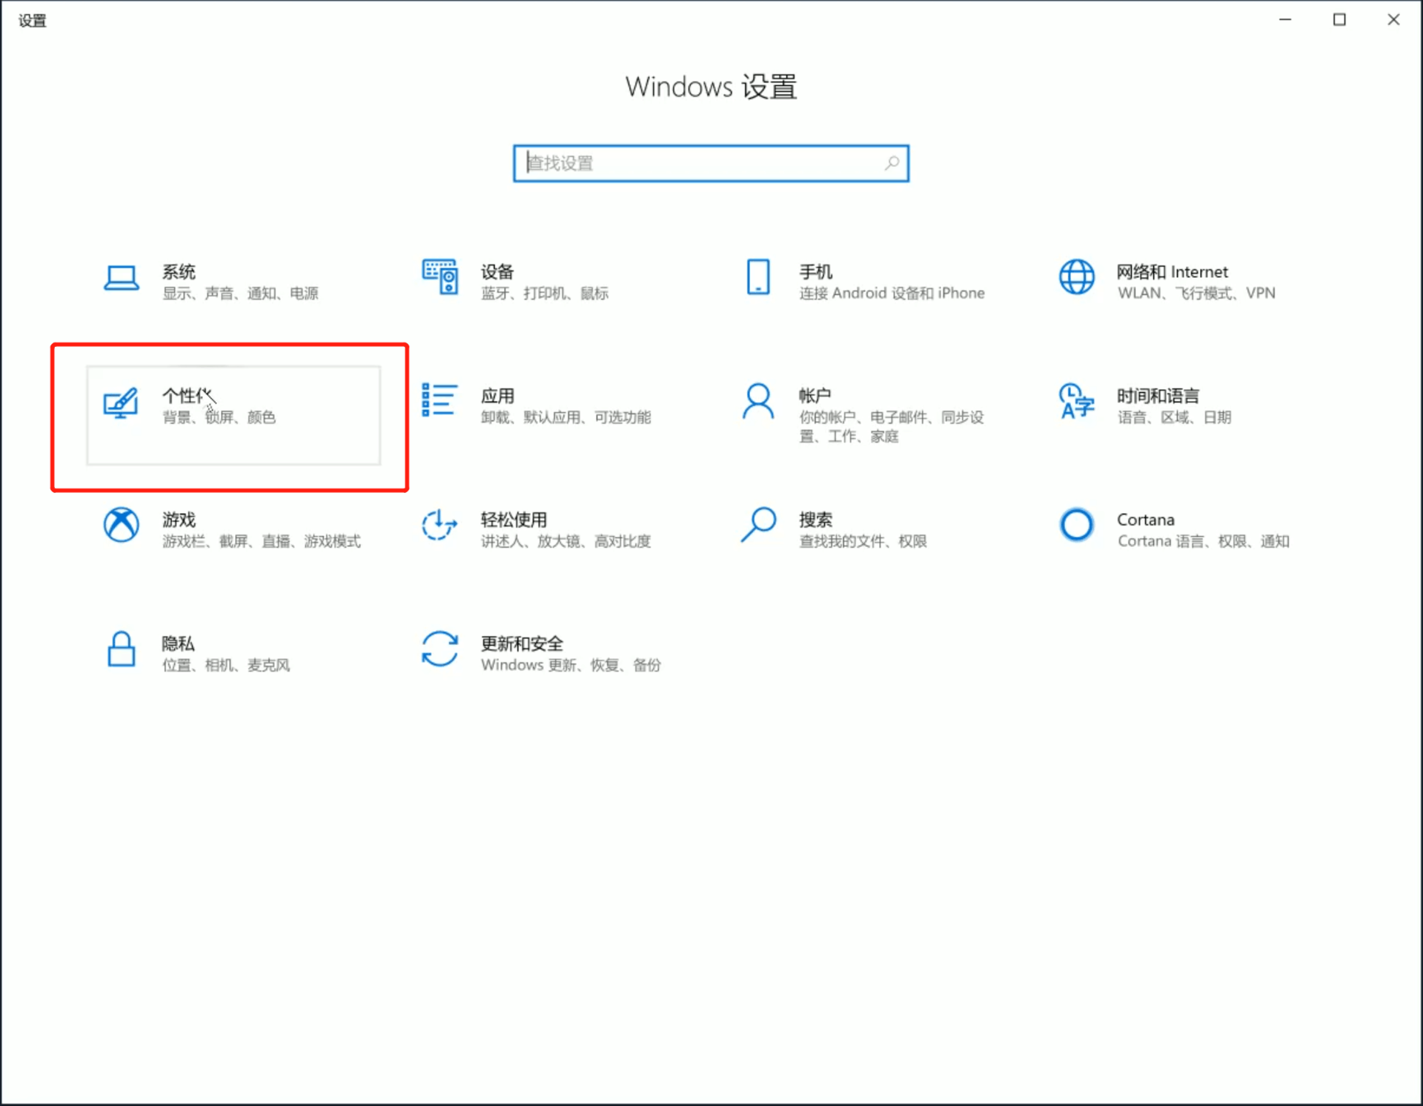Screen dimensions: 1423x1106
Task: Select the 搜索 heading text
Action: pyautogui.click(x=815, y=520)
